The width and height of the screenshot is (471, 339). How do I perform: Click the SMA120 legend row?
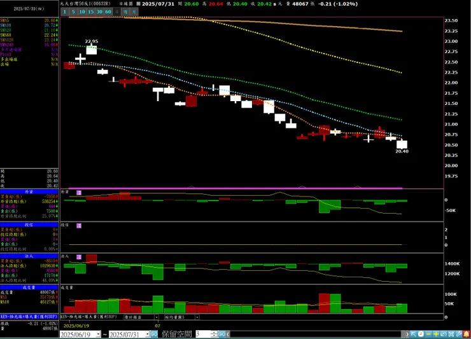tap(29, 39)
